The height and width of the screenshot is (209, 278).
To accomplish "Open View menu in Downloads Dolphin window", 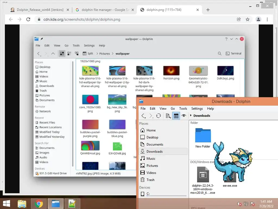I will 163,109.
